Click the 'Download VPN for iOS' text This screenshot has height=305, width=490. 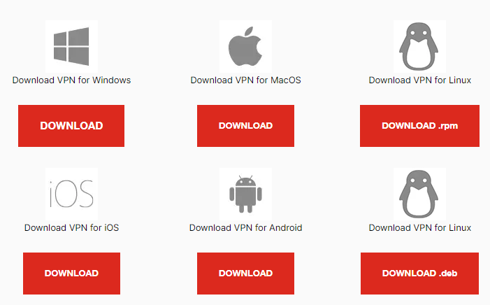(71, 228)
